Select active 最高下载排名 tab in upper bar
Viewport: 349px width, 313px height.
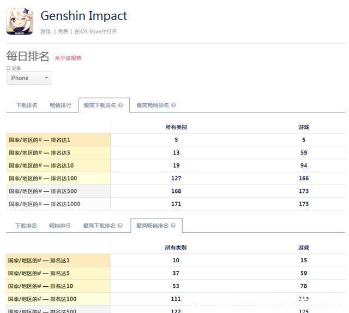104,105
